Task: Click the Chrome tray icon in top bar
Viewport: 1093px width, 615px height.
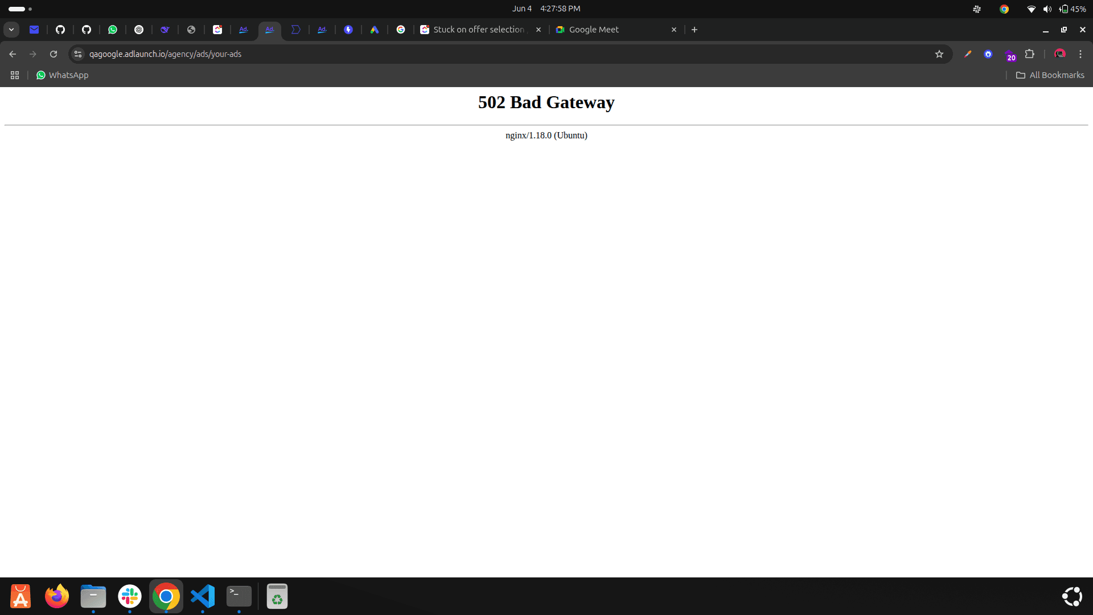Action: click(x=1004, y=9)
